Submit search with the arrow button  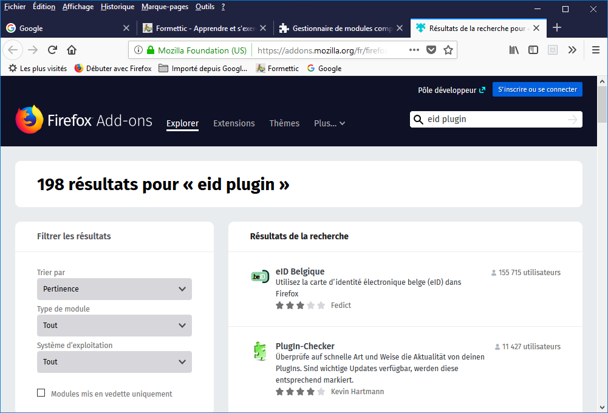[x=573, y=120]
